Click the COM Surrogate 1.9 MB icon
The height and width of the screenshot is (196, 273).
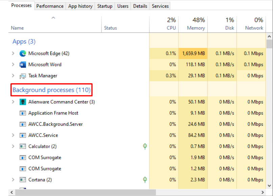(x=23, y=158)
